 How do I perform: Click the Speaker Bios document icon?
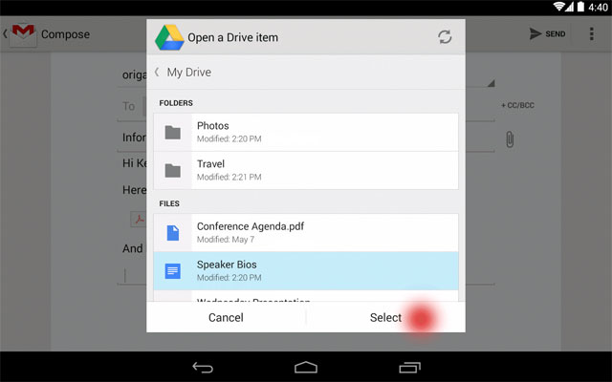pyautogui.click(x=173, y=271)
